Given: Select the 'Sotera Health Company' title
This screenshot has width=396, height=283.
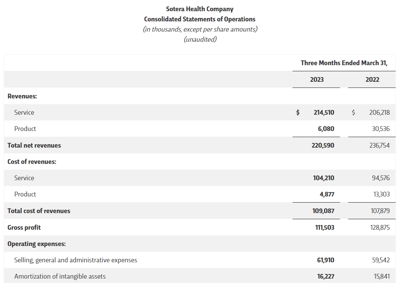Looking at the screenshot, I should click(x=200, y=9).
